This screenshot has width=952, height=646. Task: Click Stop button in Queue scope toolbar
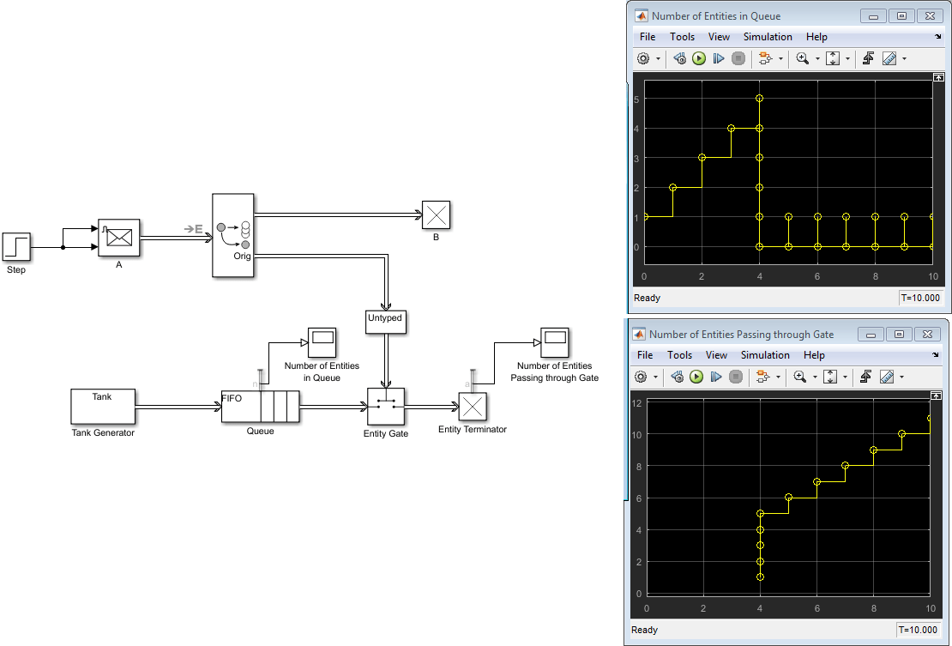tap(738, 58)
